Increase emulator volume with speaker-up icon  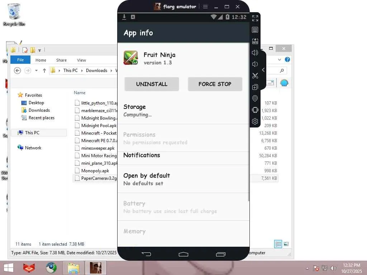click(x=255, y=53)
